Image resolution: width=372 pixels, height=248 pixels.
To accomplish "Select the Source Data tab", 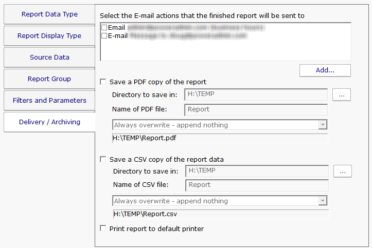I will click(49, 58).
